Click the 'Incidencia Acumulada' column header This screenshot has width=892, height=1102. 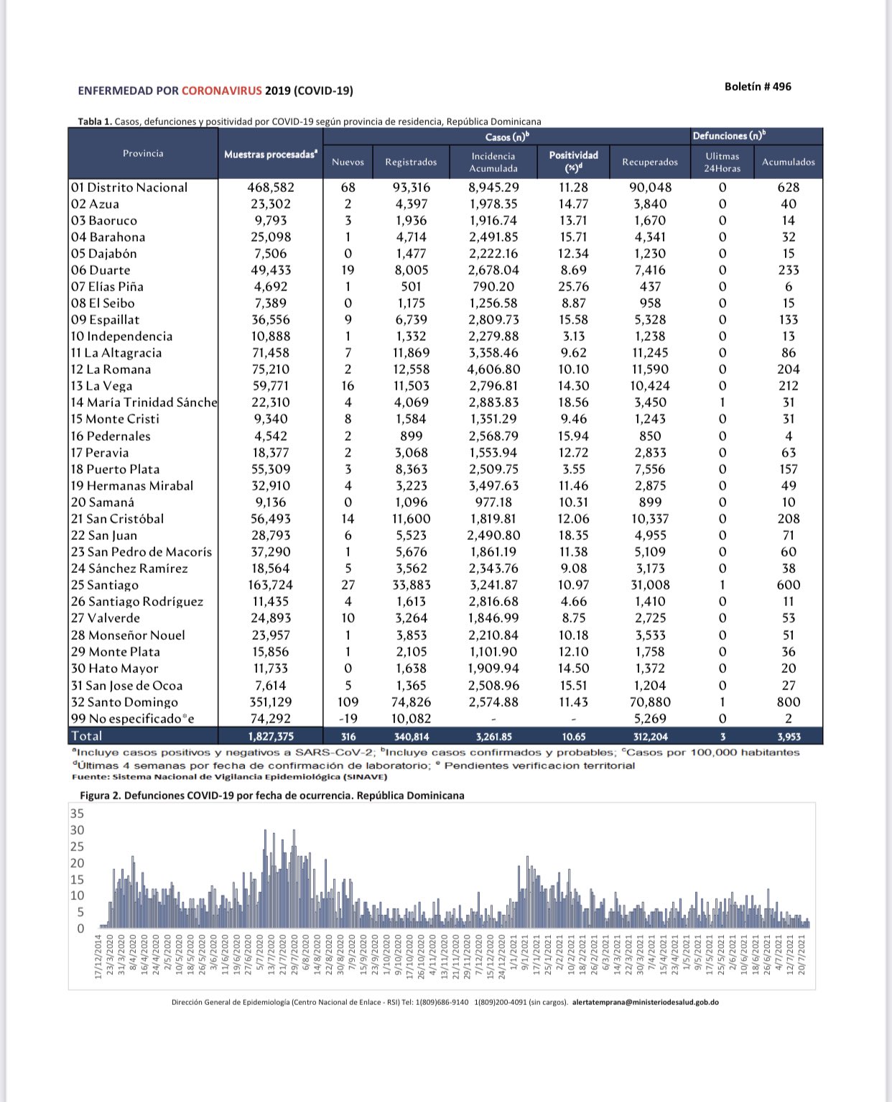493,162
